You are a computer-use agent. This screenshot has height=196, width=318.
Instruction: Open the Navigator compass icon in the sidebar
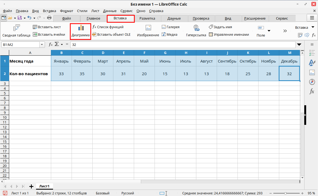click(x=312, y=82)
